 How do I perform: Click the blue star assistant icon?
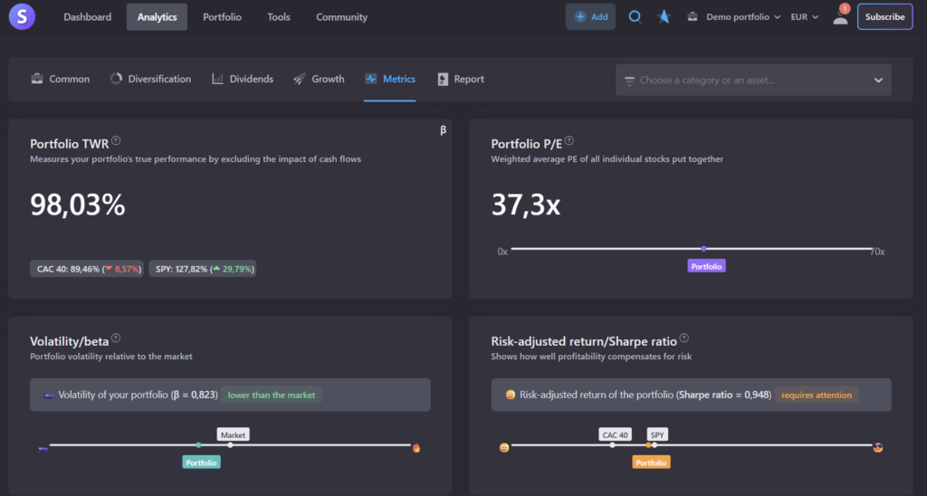point(664,16)
